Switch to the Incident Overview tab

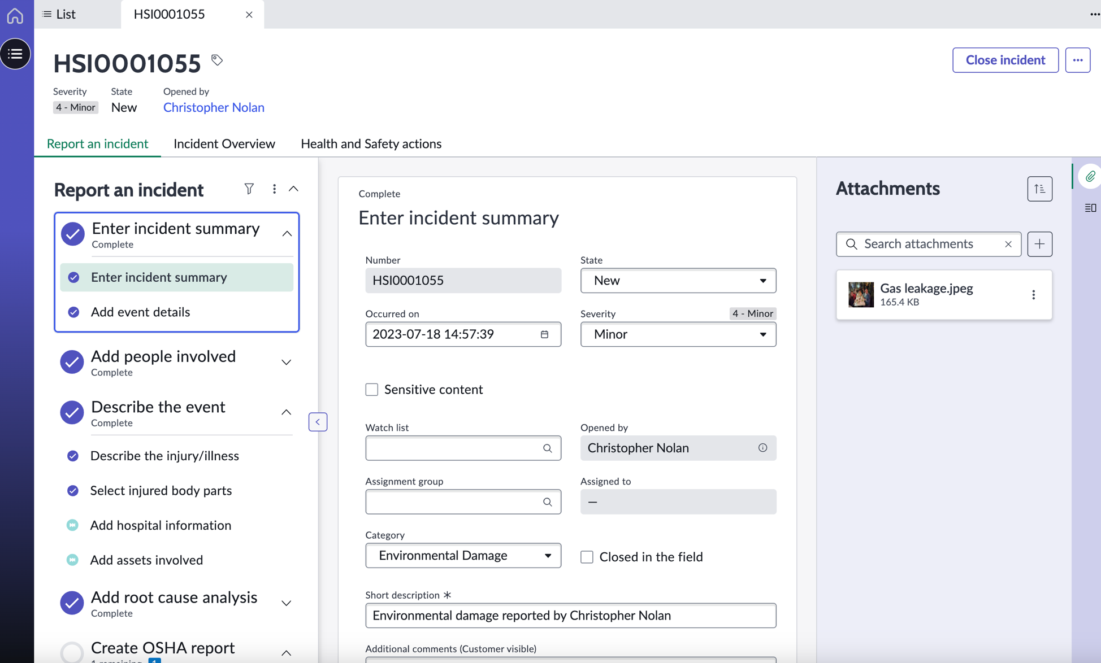click(x=224, y=143)
